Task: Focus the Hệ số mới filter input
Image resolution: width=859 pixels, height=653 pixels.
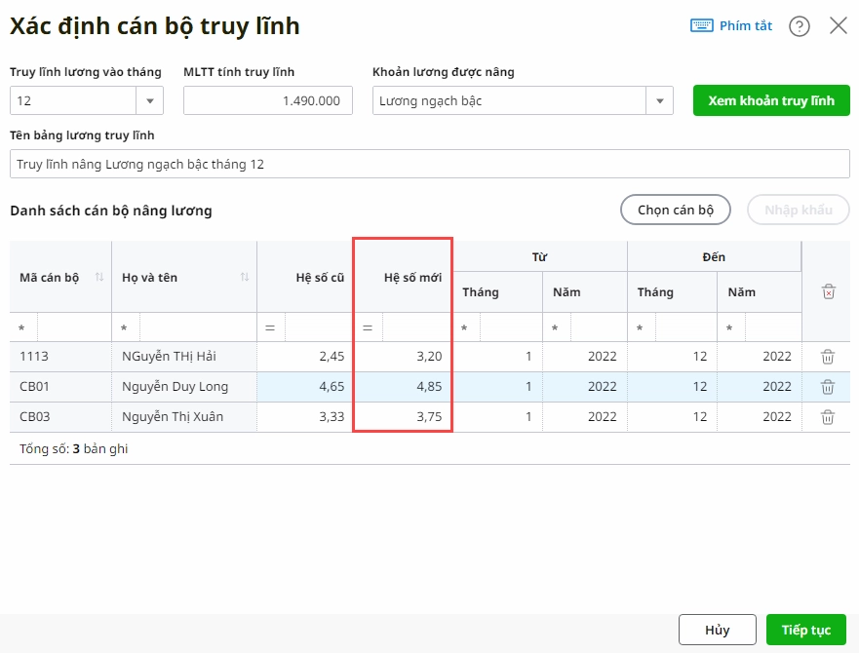Action: pos(415,327)
